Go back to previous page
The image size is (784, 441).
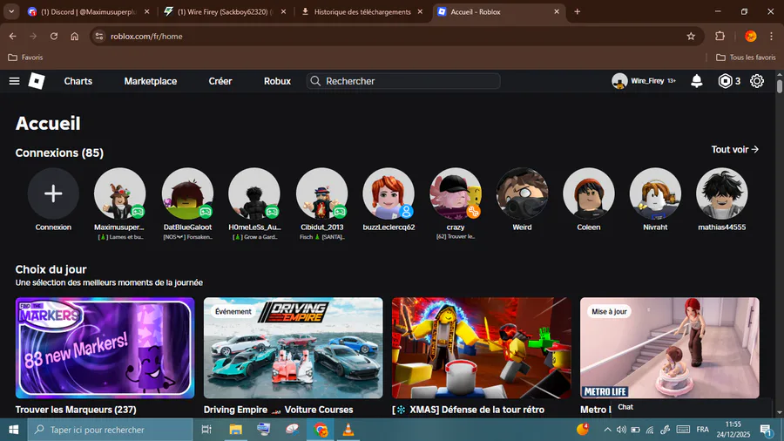pos(12,36)
